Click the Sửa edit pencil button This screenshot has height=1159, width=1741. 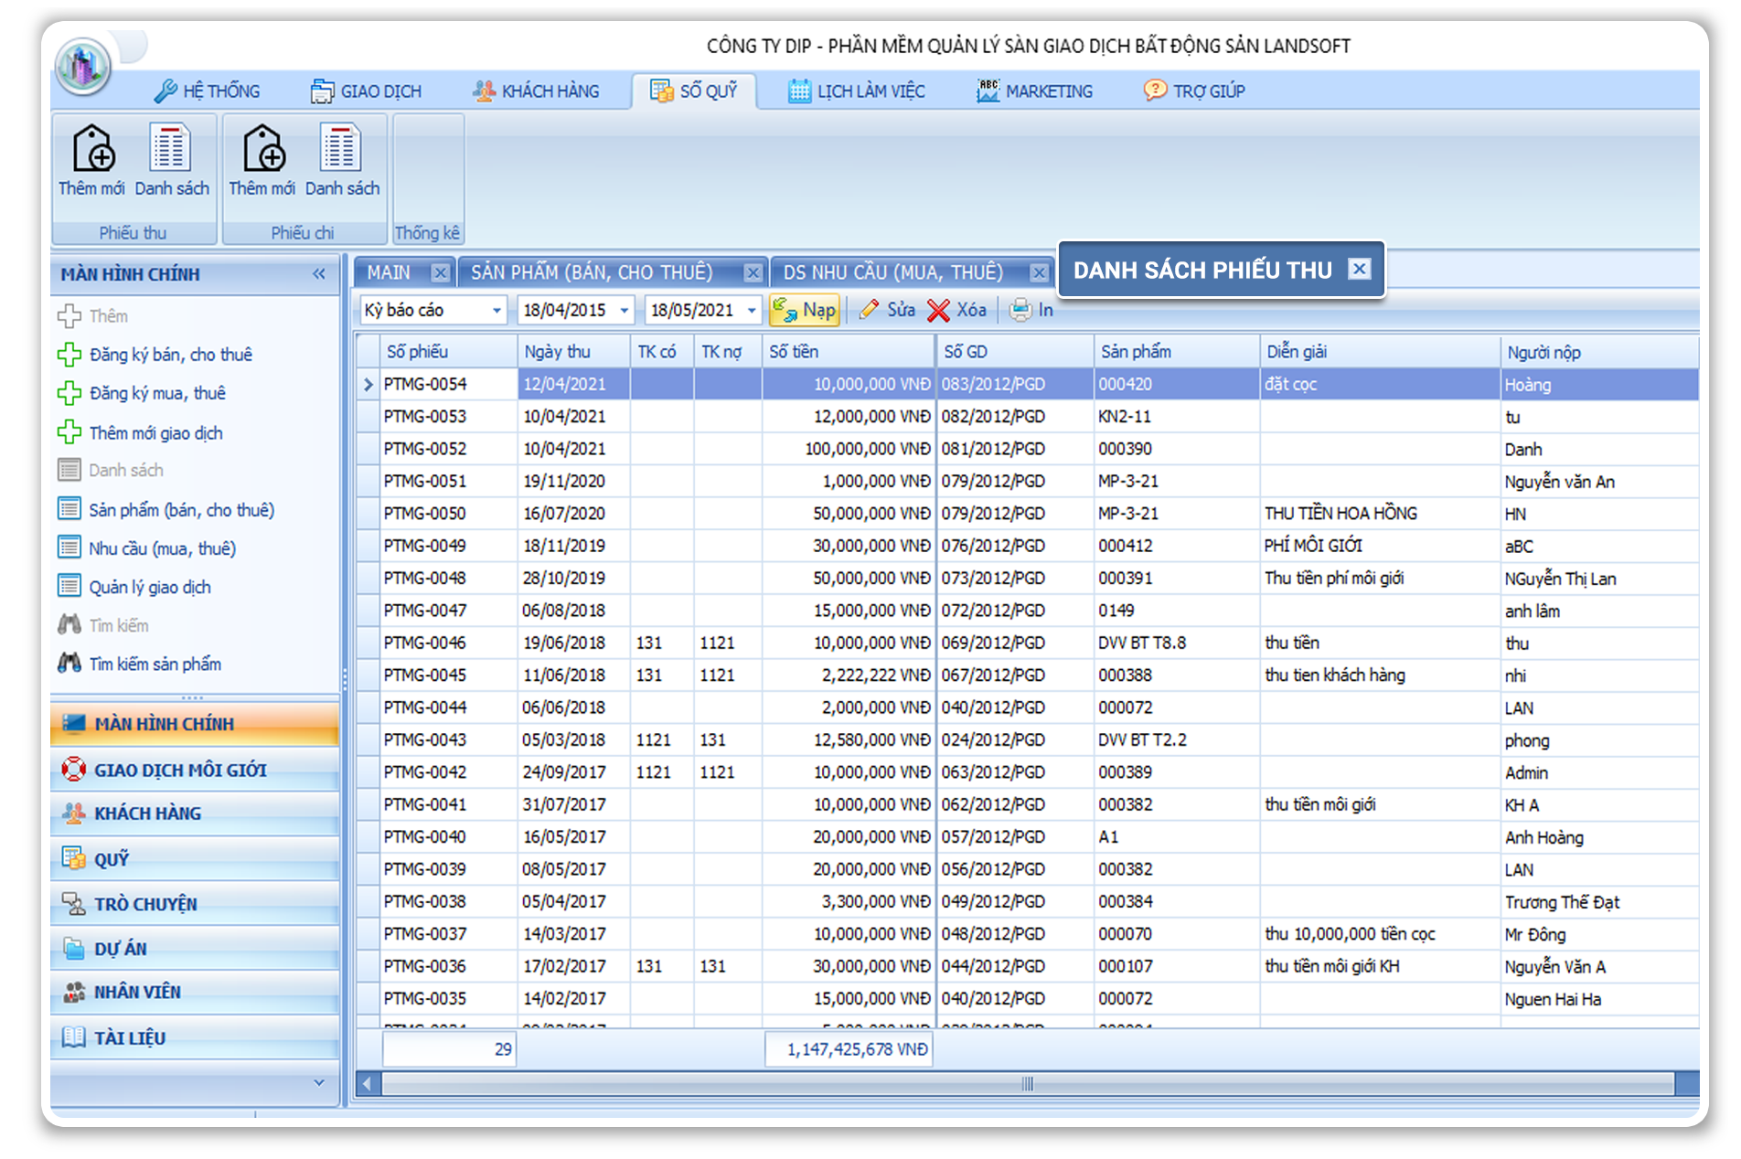click(887, 311)
